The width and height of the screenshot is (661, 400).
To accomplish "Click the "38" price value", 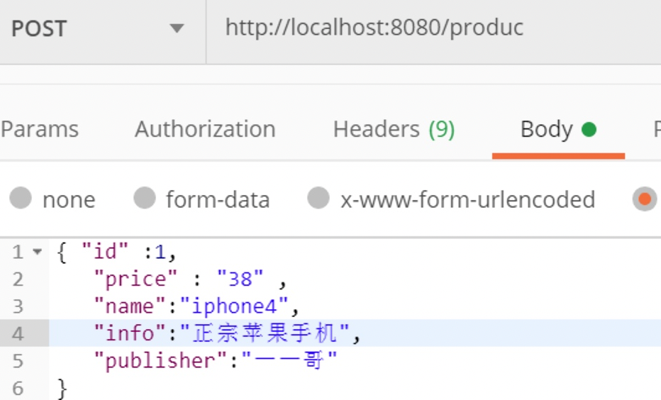I will coord(240,279).
